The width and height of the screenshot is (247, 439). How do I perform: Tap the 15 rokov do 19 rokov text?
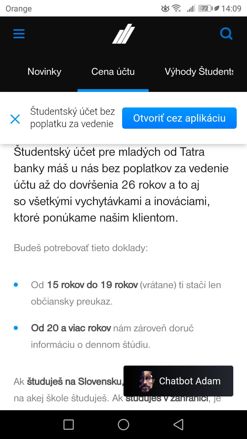pyautogui.click(x=92, y=285)
